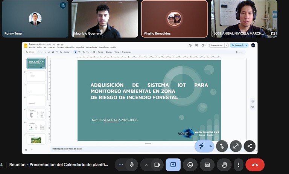This screenshot has width=289, height=174.
Task: Click the new slide plus button
Action: coord(39,52)
